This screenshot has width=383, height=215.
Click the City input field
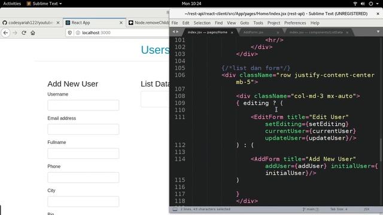(83, 202)
